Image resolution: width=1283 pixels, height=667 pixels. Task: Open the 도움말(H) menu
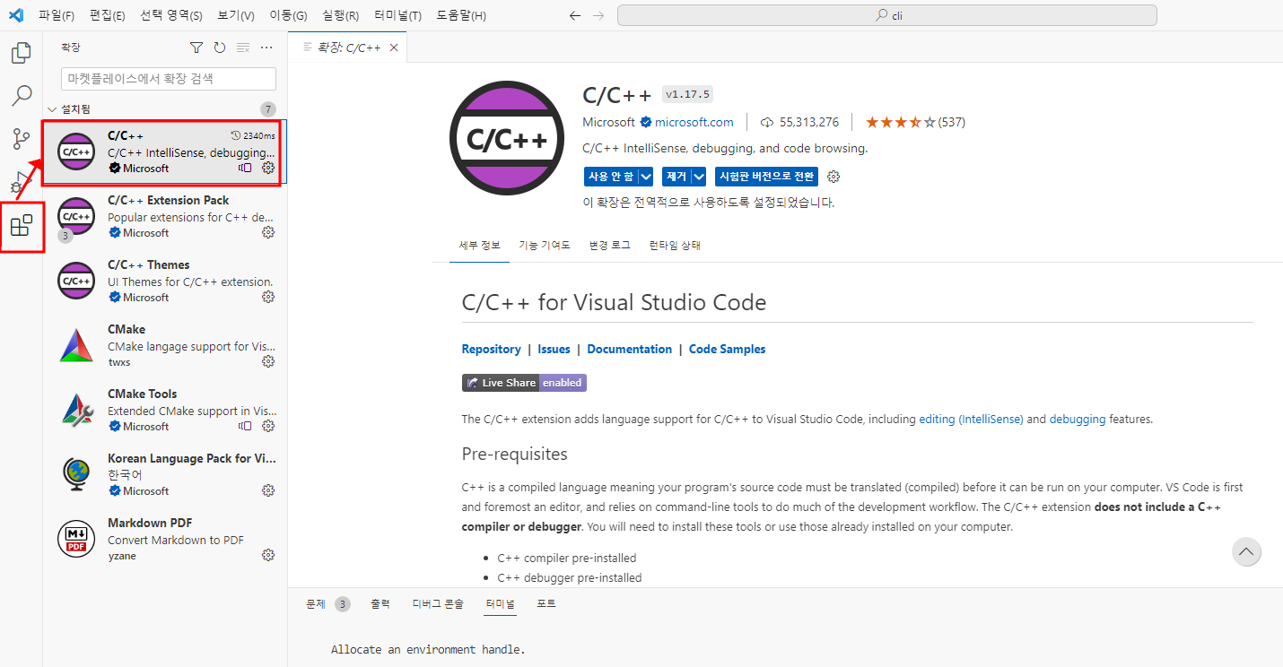[x=461, y=15]
